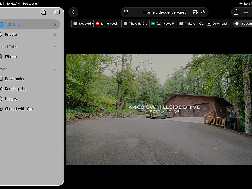Collapse the Saved section chevron
Viewport: 252px width, 189px height.
pyautogui.click(x=55, y=69)
